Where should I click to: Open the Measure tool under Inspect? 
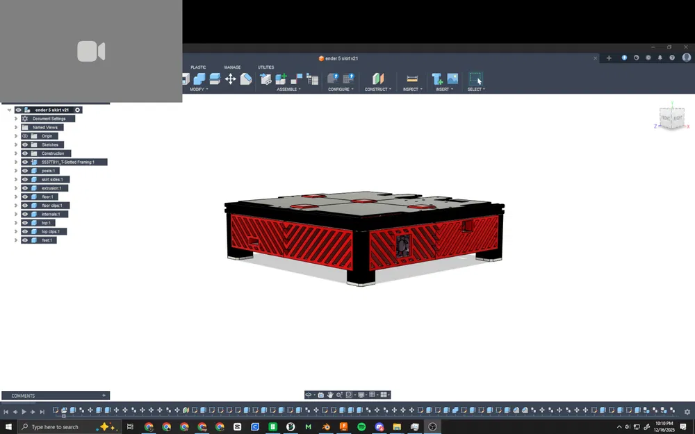411,79
